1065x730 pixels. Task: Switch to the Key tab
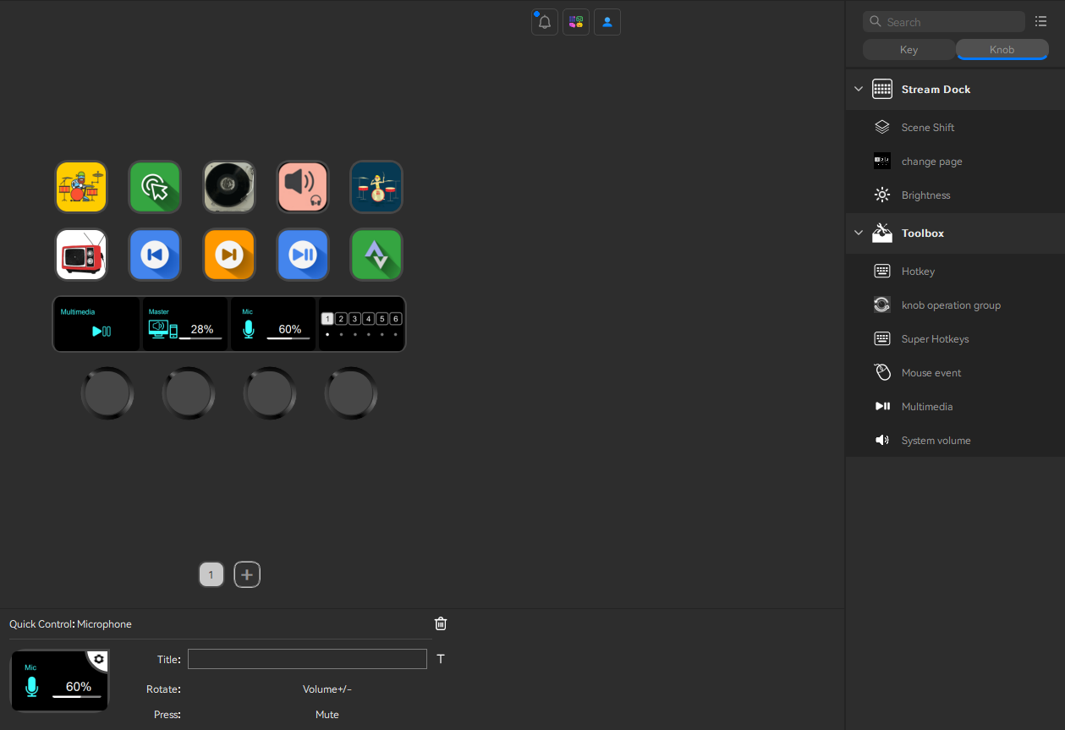[909, 50]
